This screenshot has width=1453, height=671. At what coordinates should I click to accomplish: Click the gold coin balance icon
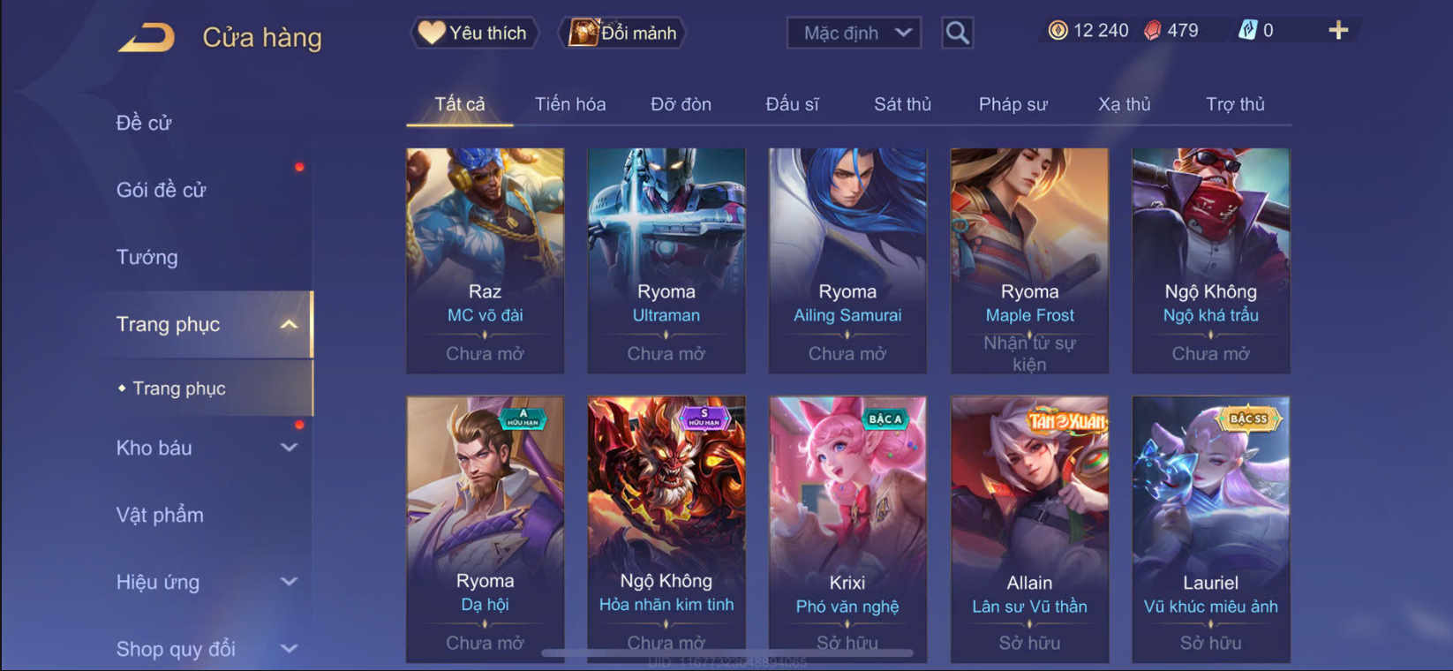1058,30
